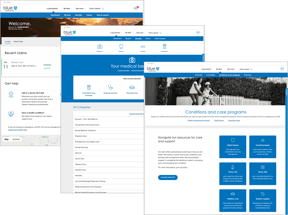Open Help & support in the dashboard window

pyautogui.click(x=103, y=15)
